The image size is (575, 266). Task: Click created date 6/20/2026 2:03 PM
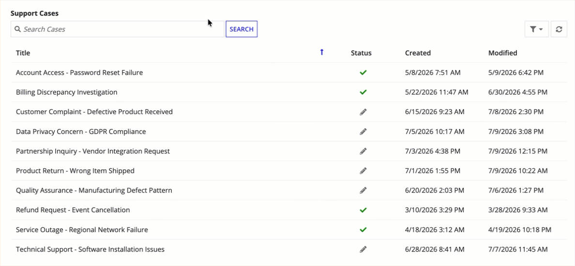click(435, 191)
